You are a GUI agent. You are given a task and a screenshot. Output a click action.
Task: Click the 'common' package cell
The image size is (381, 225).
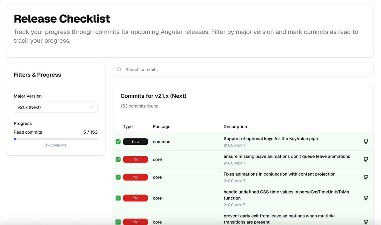[x=162, y=142]
